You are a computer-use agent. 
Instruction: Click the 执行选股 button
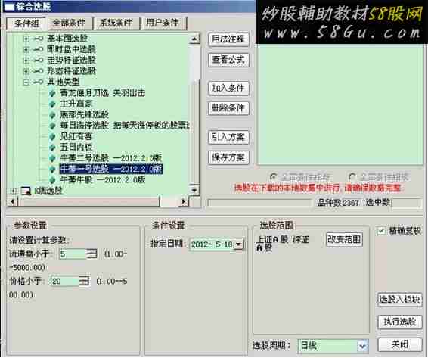tap(400, 322)
